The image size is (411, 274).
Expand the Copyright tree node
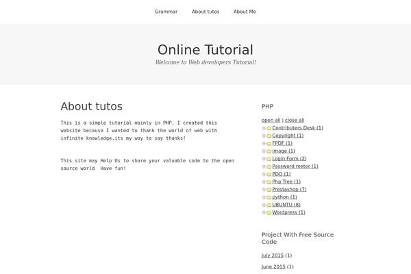[264, 136]
